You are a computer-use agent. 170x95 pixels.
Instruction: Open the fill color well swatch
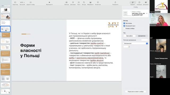click(x=126, y=47)
